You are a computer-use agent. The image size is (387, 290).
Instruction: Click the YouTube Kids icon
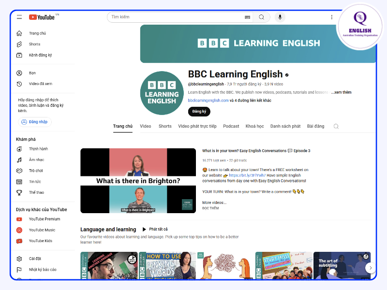19,241
